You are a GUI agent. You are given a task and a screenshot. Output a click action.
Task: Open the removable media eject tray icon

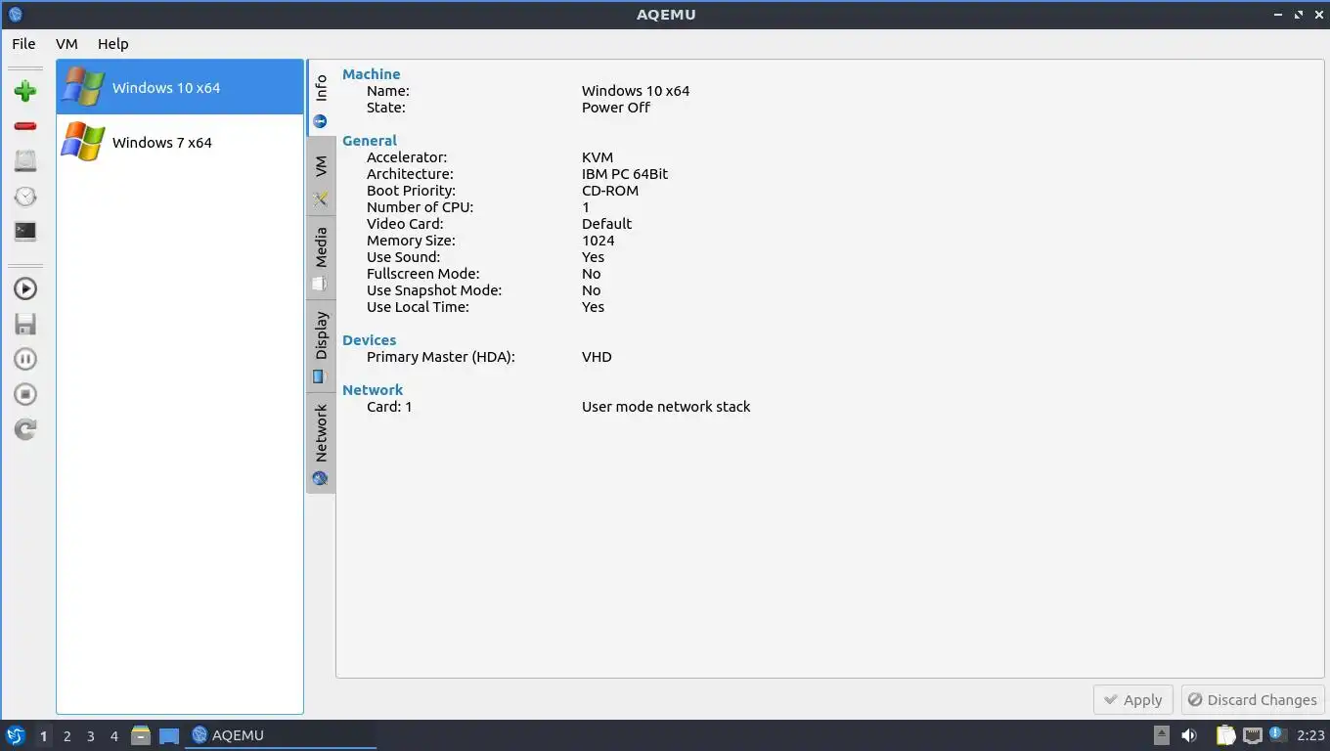click(x=1162, y=735)
